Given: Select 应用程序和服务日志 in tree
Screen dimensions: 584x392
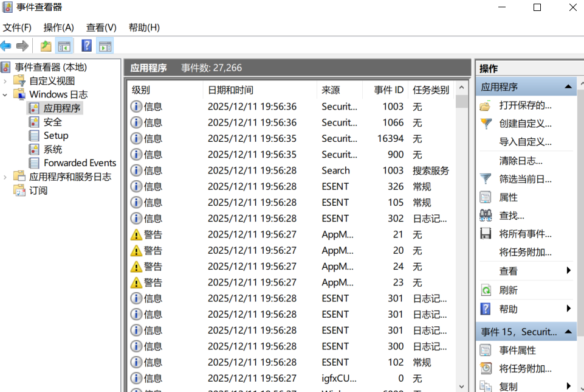Looking at the screenshot, I should click(70, 177).
